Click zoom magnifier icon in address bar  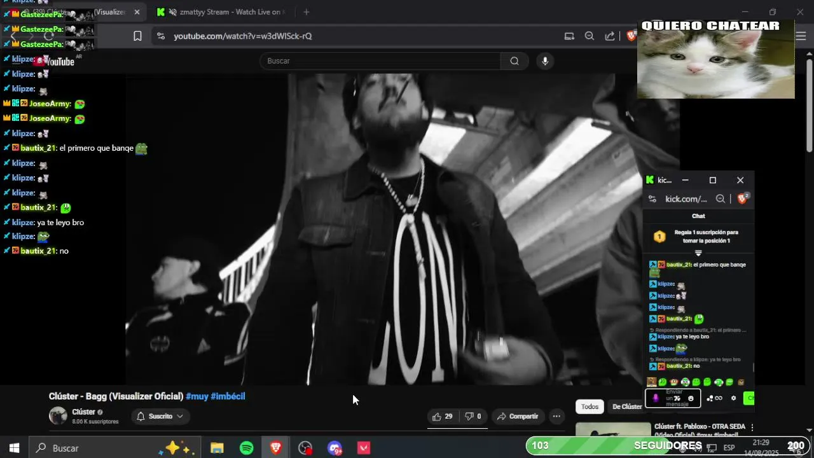(590, 36)
